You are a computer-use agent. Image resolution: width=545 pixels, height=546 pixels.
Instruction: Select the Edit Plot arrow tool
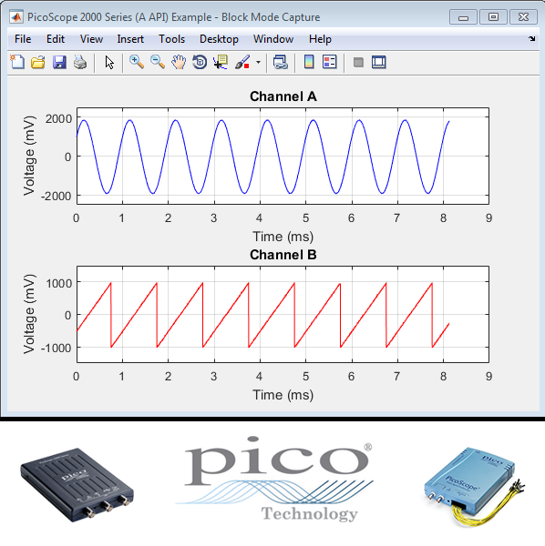pos(109,63)
